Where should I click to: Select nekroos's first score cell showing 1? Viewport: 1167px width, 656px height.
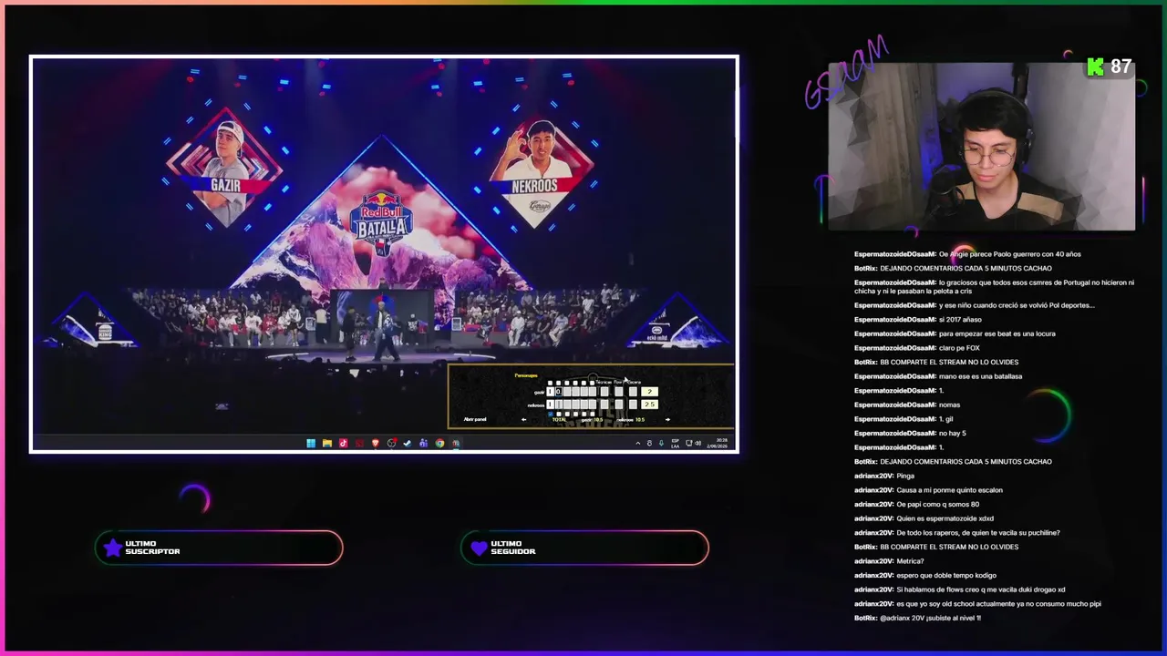pos(550,405)
